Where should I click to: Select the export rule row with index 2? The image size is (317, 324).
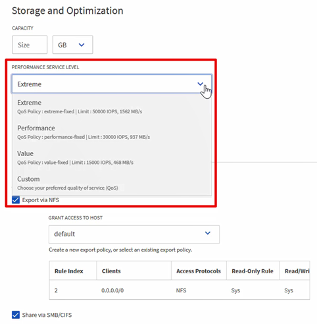pos(180,290)
